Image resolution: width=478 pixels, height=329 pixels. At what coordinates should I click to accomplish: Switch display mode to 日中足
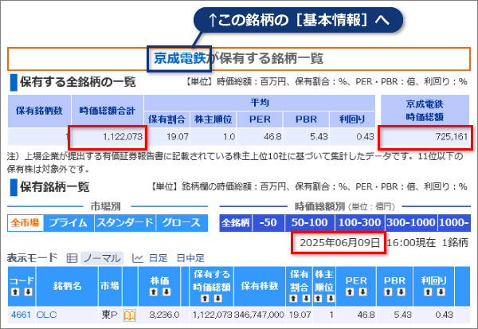click(190, 258)
